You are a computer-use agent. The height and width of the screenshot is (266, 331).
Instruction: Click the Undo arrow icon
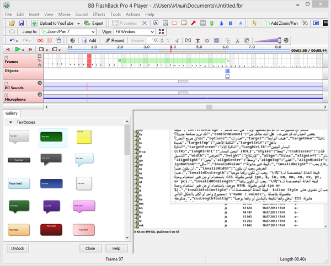(12, 40)
